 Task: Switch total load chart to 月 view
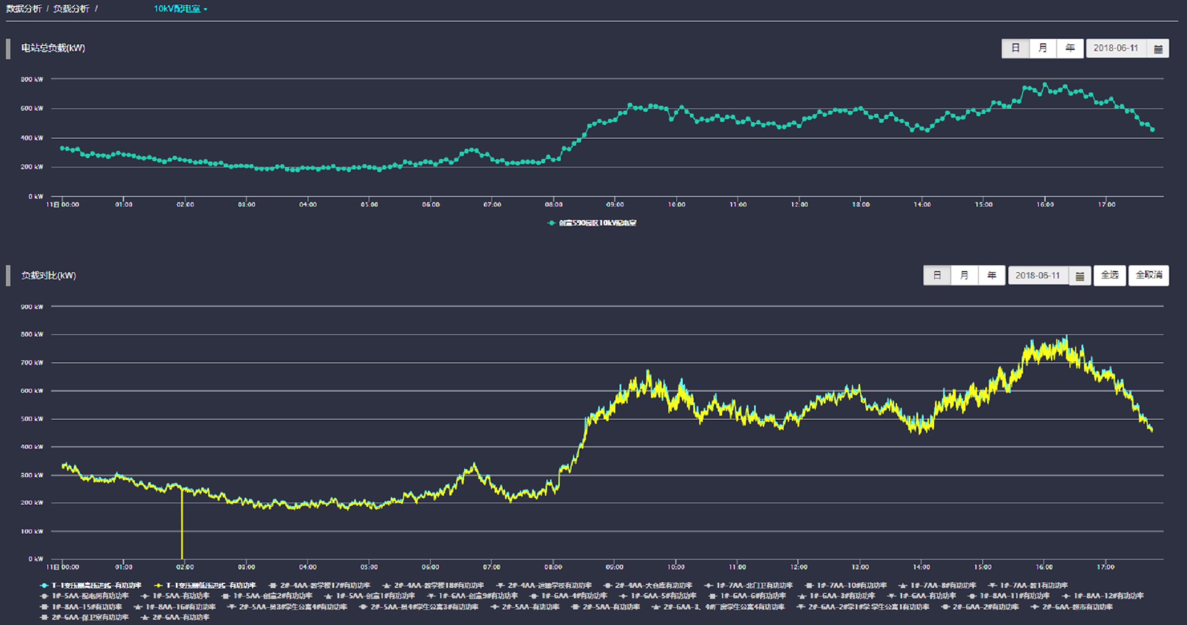(1043, 49)
